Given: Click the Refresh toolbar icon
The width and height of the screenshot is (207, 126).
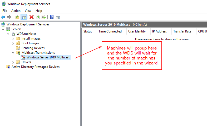Looking at the screenshot, I should click(x=38, y=17).
